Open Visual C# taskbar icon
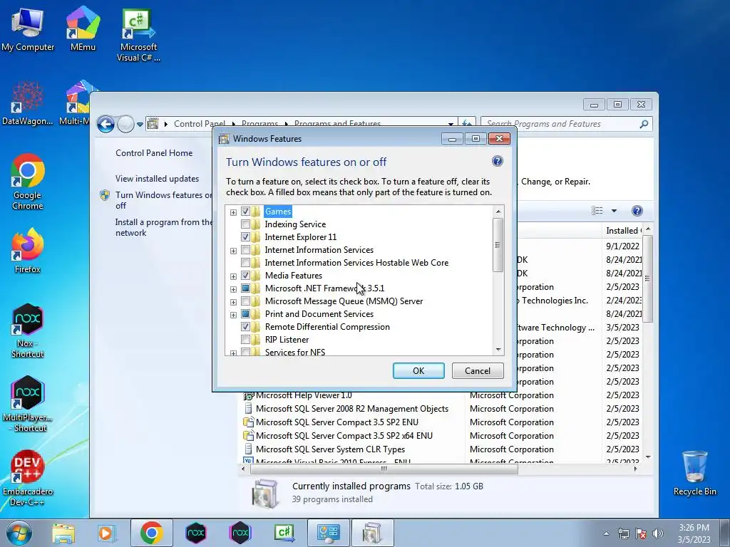730x547 pixels. [284, 533]
